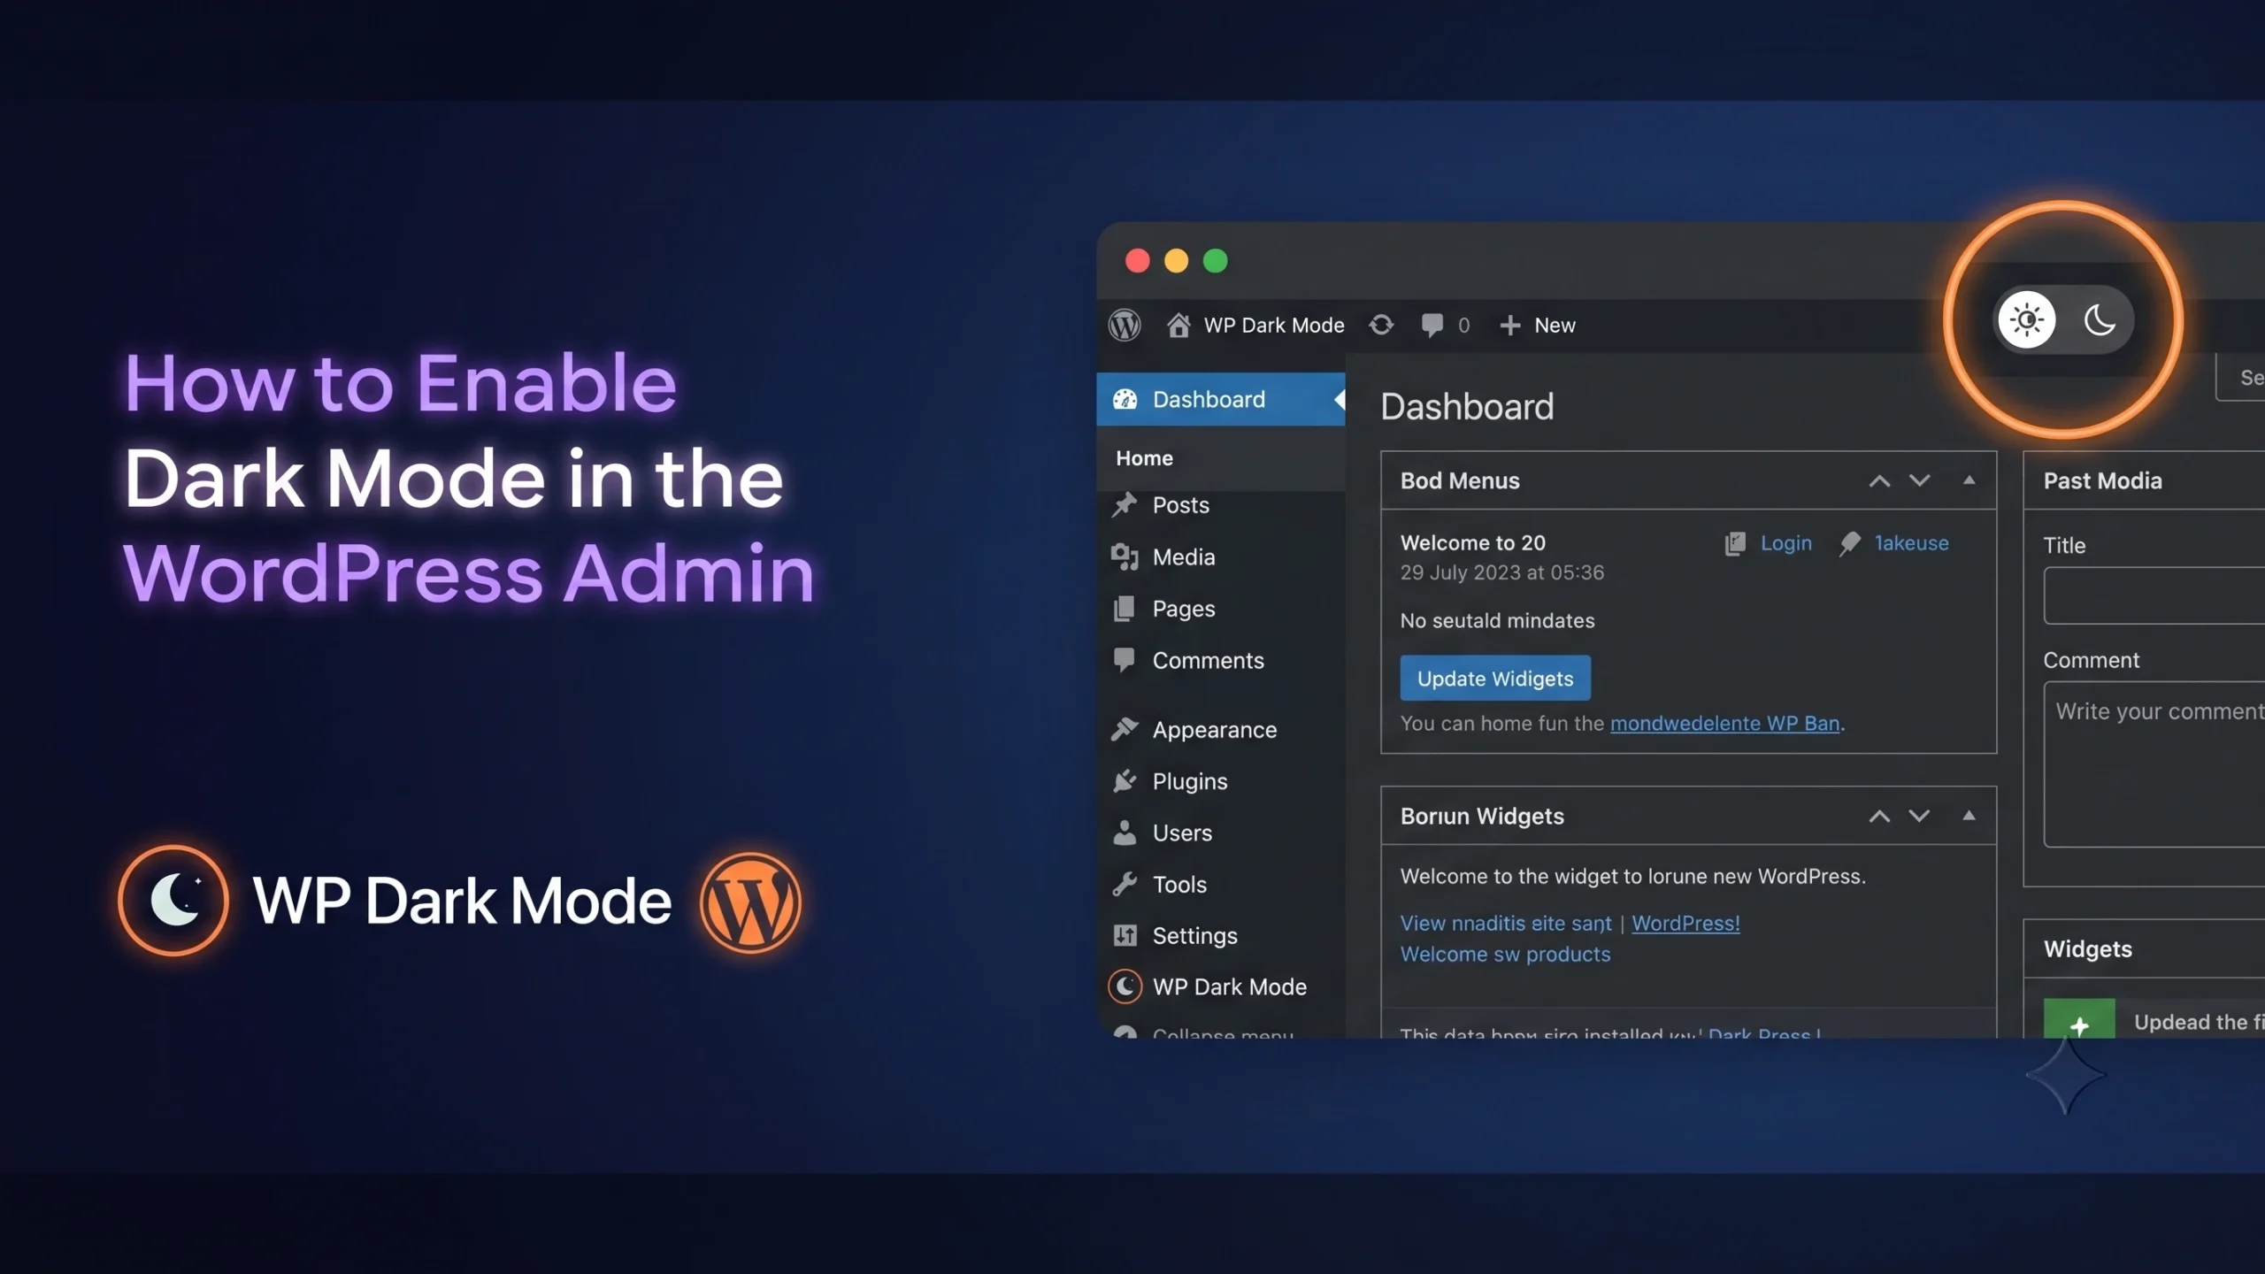Open the home icon beside WP Dark Mode
Image resolution: width=2265 pixels, height=1274 pixels.
[x=1178, y=326]
